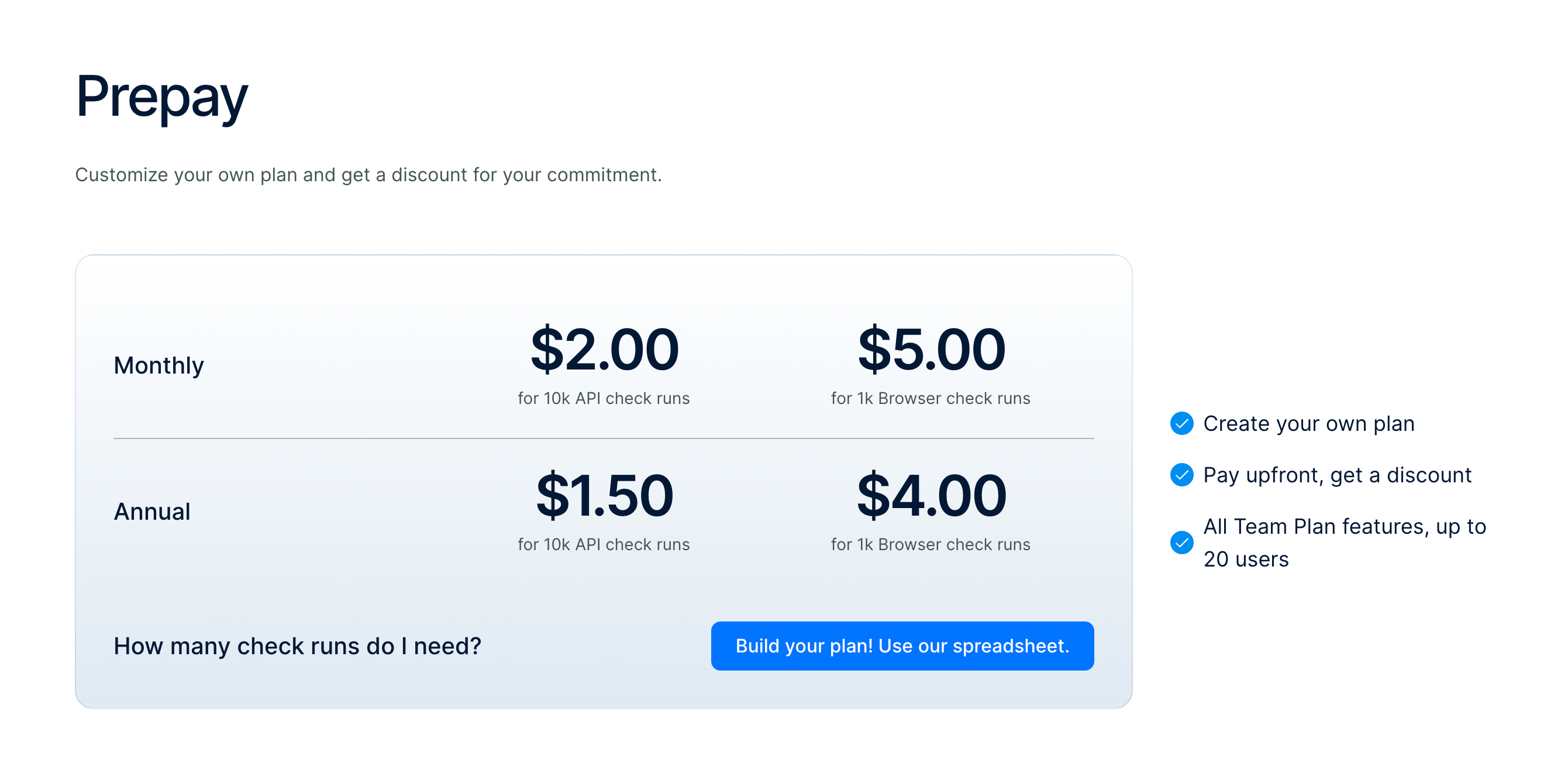Click the Customize your own plan subtitle
Viewport: 1561px width, 784px height.
tap(368, 175)
